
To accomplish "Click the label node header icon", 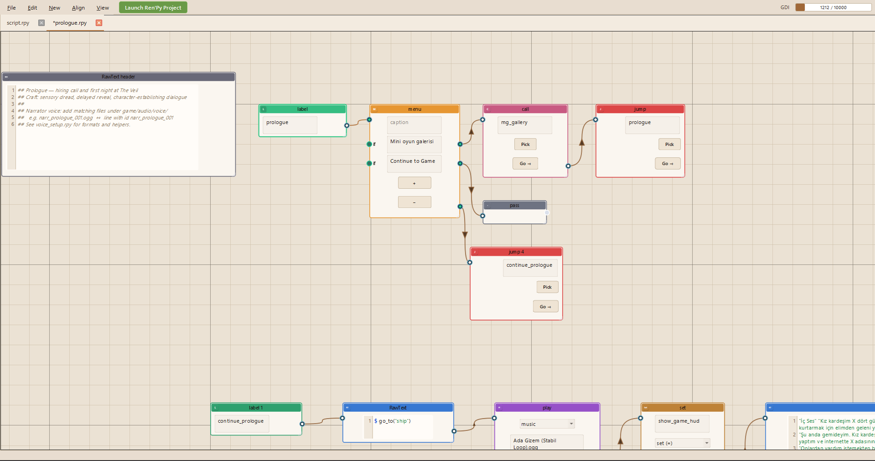I will (264, 109).
